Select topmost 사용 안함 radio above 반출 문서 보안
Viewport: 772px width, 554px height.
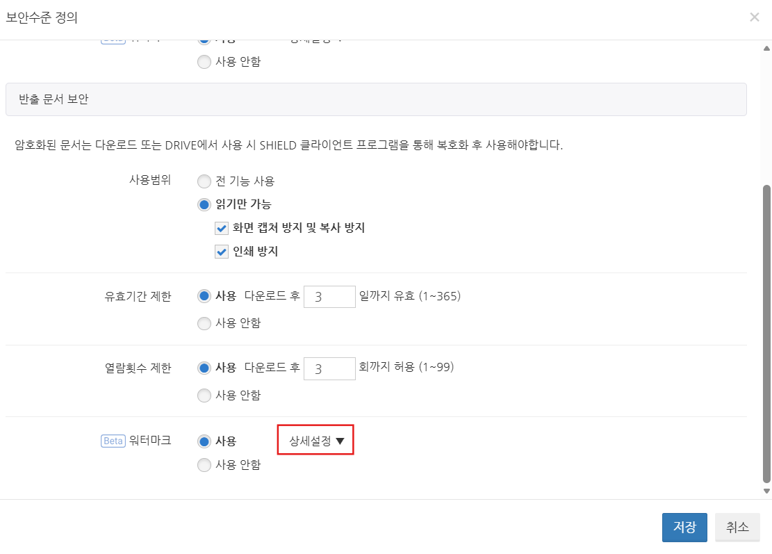[204, 63]
